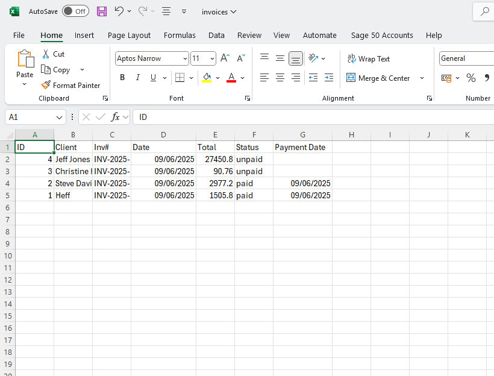The image size is (494, 376).
Task: Select row 4 header
Action: point(8,183)
